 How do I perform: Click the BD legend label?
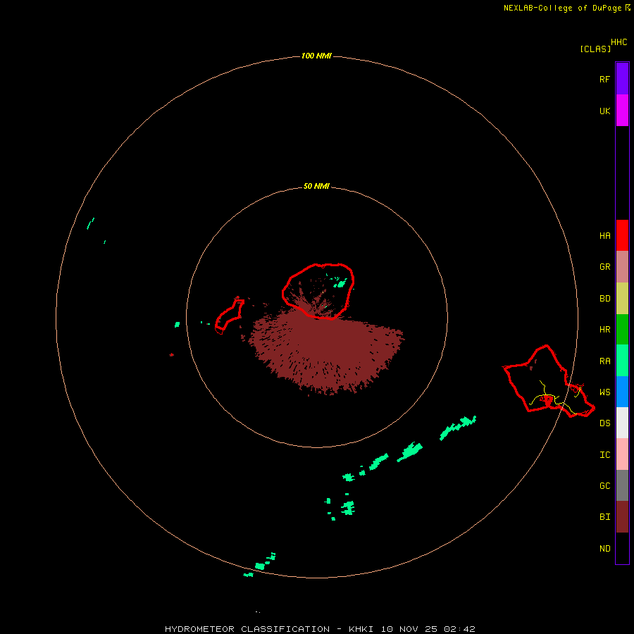(x=604, y=299)
